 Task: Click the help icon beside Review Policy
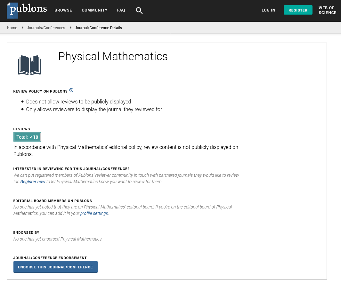(x=71, y=90)
